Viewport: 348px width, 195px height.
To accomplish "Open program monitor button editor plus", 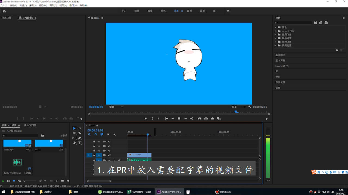I will click(266, 119).
